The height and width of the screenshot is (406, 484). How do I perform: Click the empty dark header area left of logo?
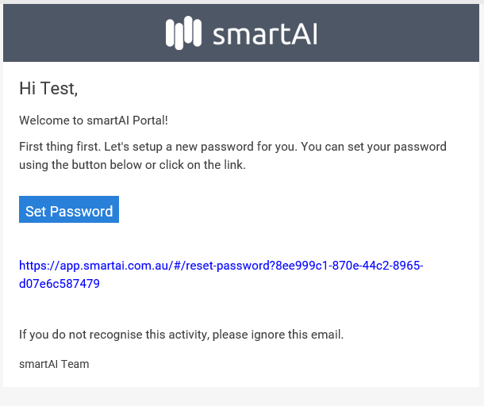[83, 33]
